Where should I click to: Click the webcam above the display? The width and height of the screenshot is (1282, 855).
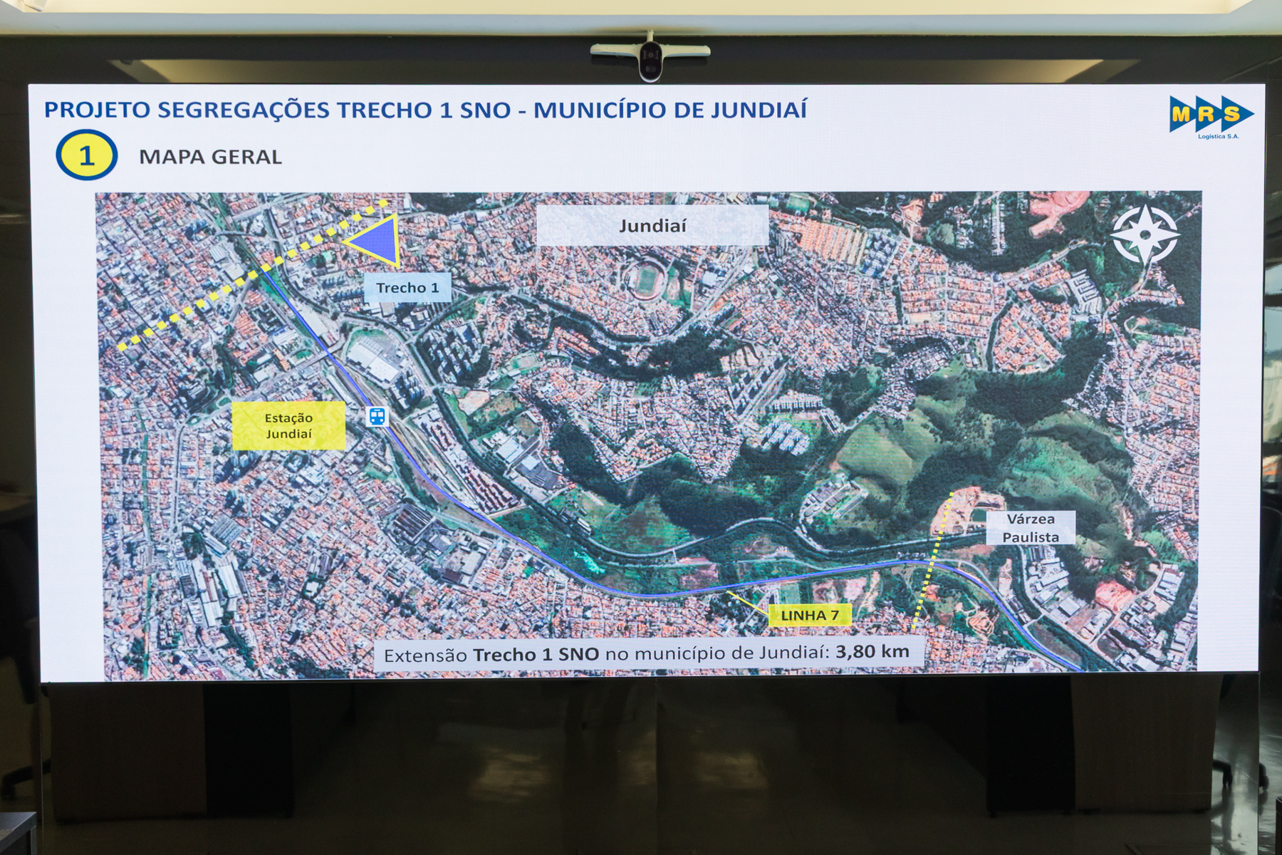(650, 57)
